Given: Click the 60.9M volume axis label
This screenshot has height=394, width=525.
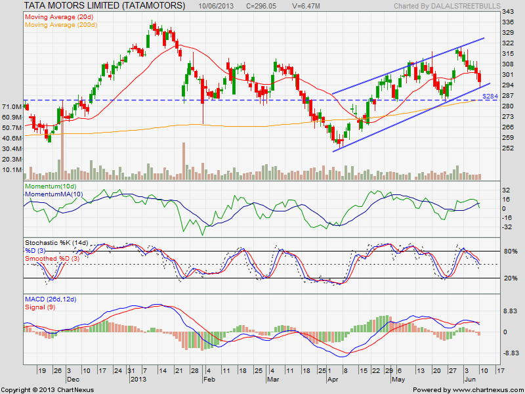Looking at the screenshot, I should click(12, 117).
